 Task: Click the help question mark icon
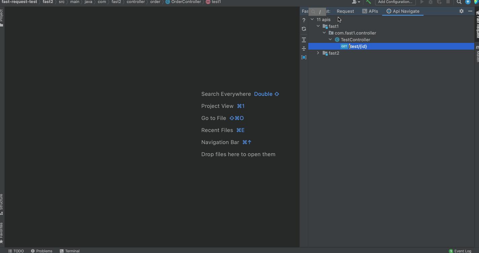(304, 20)
